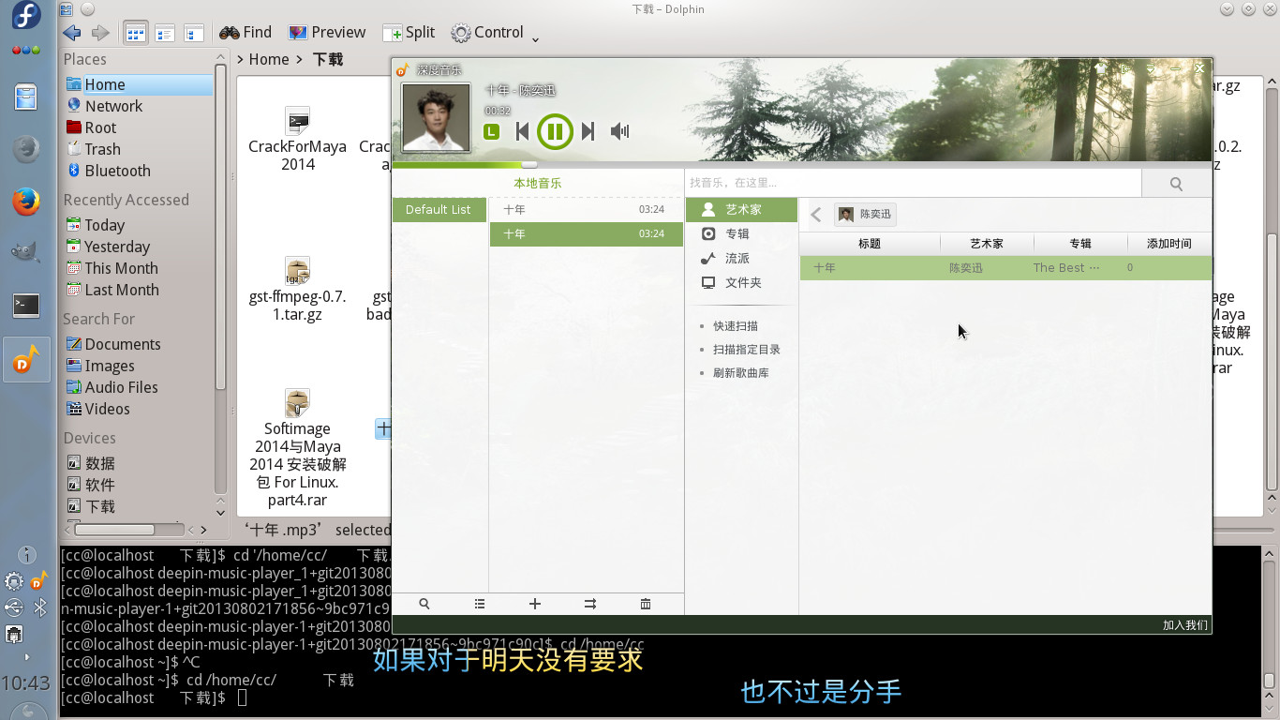Click the 找音乐 search input field

click(913, 183)
